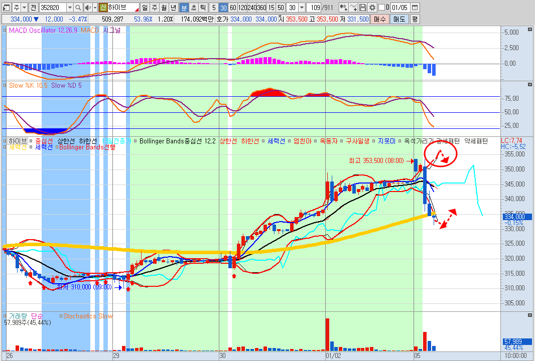Open the minute interval 30 dropdown
535x361 pixels.
[301, 8]
